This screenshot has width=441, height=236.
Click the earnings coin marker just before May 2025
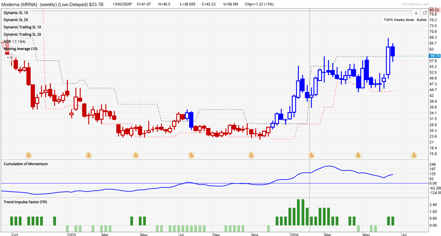[x=136, y=155]
